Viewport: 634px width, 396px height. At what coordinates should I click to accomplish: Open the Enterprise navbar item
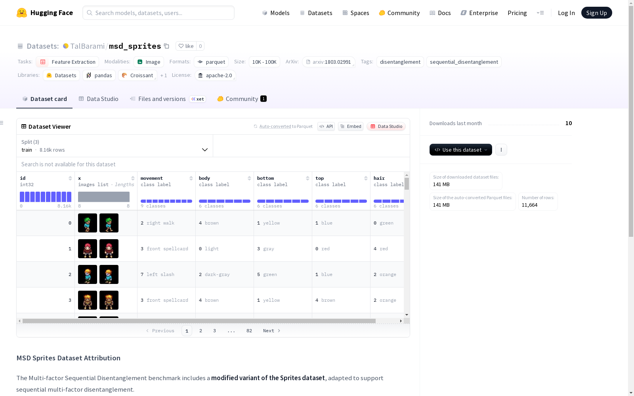pyautogui.click(x=479, y=13)
